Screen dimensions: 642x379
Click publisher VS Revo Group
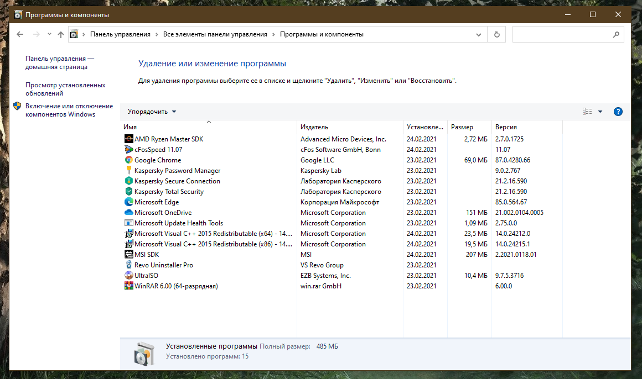[x=322, y=265]
